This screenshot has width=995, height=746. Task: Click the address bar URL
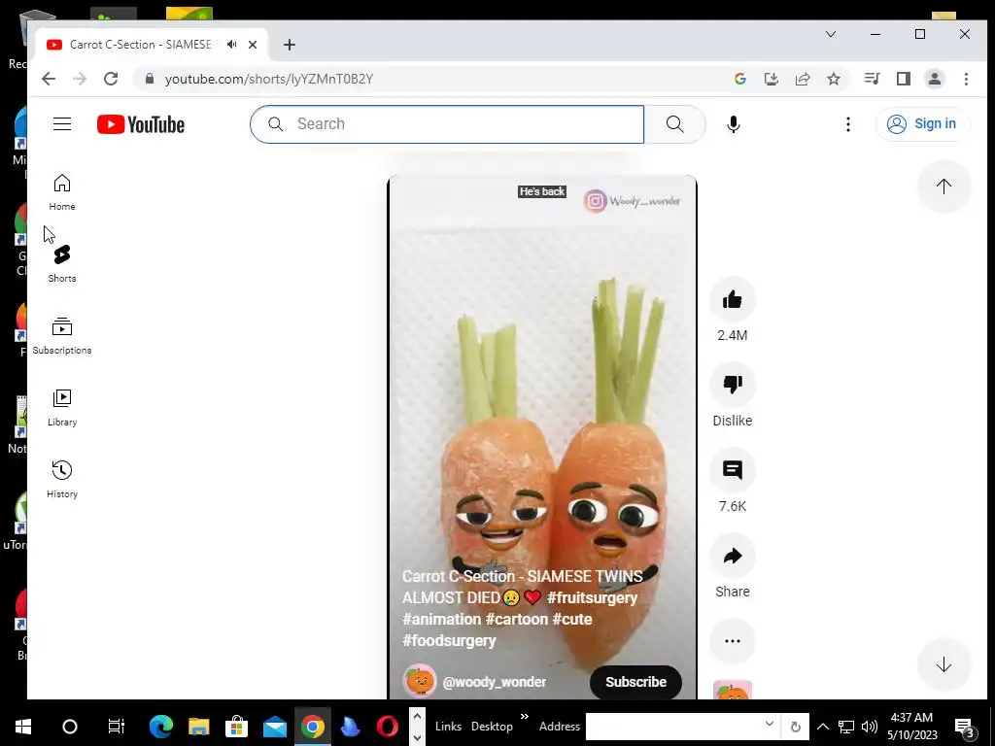point(269,79)
